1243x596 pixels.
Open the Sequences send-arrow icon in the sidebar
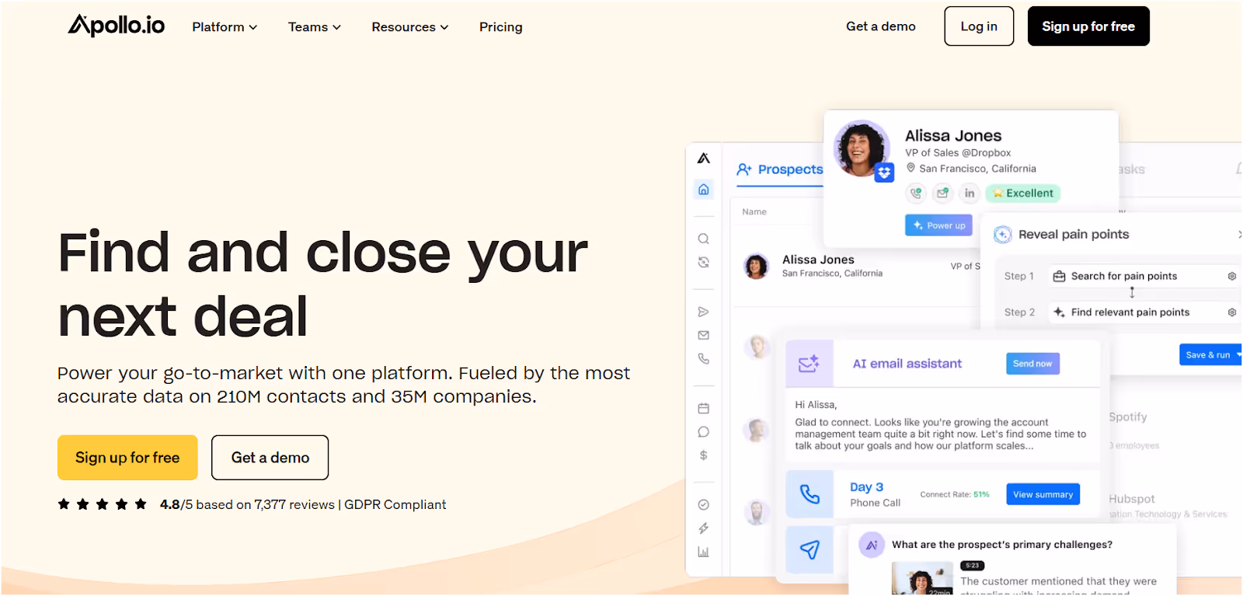(x=704, y=312)
